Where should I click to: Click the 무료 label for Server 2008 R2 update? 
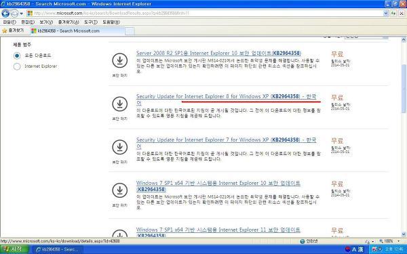[337, 54]
